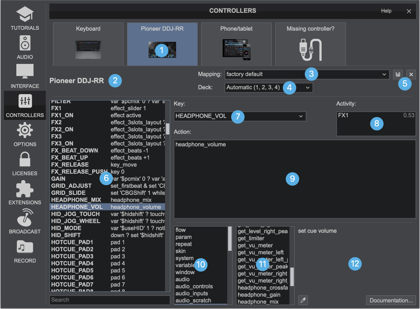Open the Options gear section

point(25,134)
